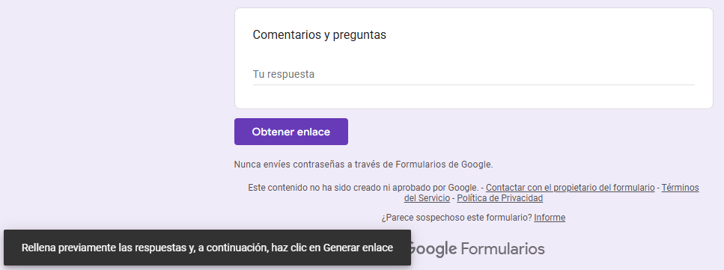The image size is (724, 270).
Task: Click the Obtener enlace button
Action: (x=291, y=132)
